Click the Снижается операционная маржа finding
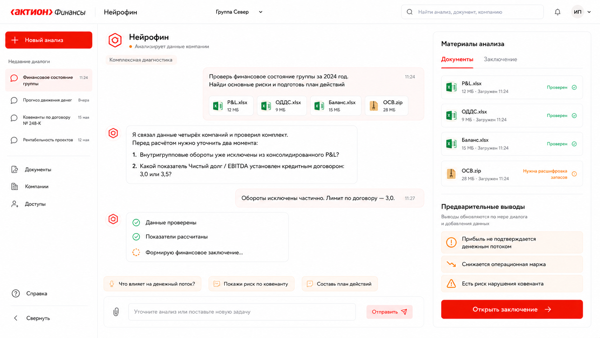Screen dimensions: 600x338 [x=512, y=264]
